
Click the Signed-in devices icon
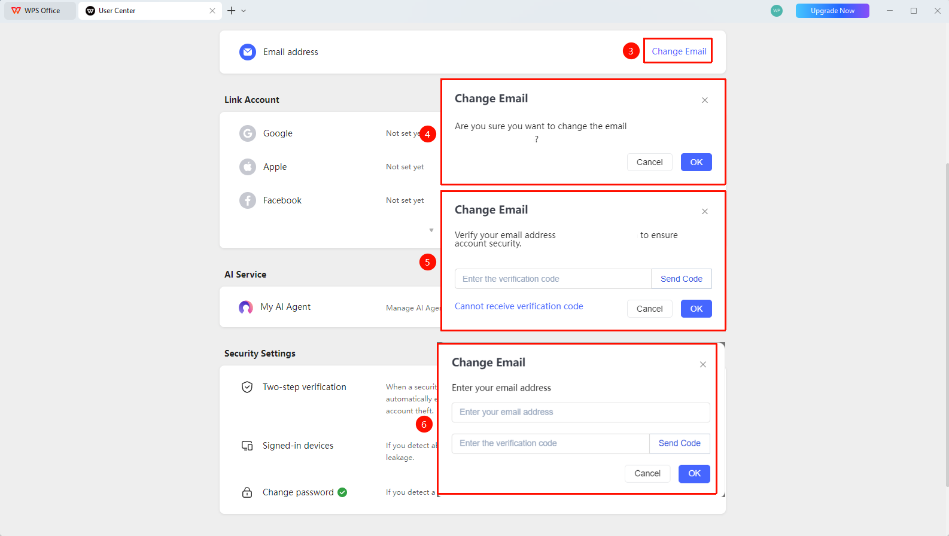(247, 446)
